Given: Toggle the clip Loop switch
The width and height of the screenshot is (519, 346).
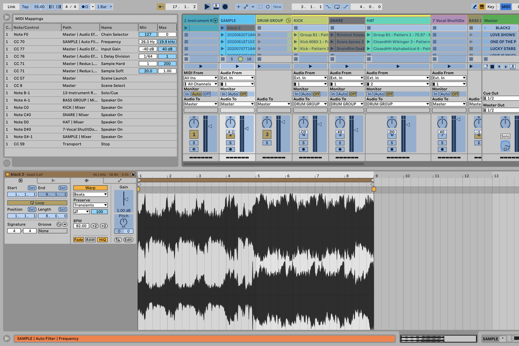Looking at the screenshot, I should 37,203.
